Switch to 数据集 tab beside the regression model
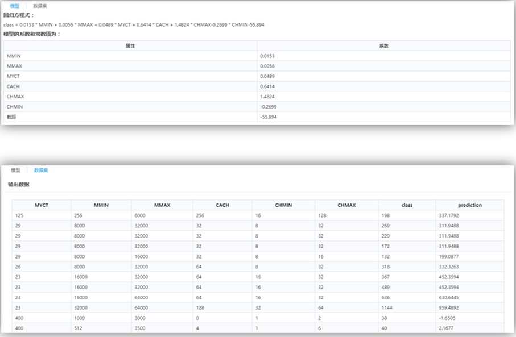Screen dimensions: 516x337 [40, 6]
